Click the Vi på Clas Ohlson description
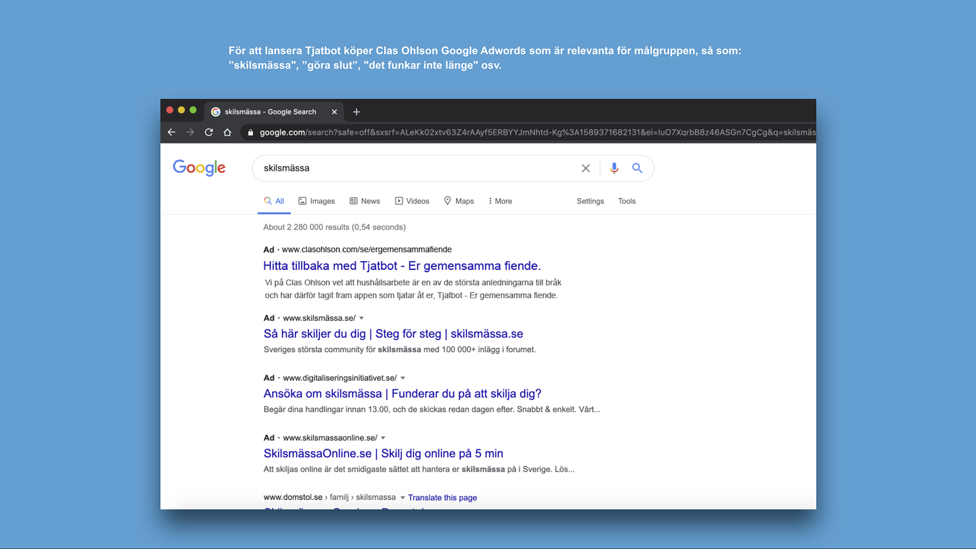Image resolution: width=976 pixels, height=549 pixels. [x=413, y=289]
